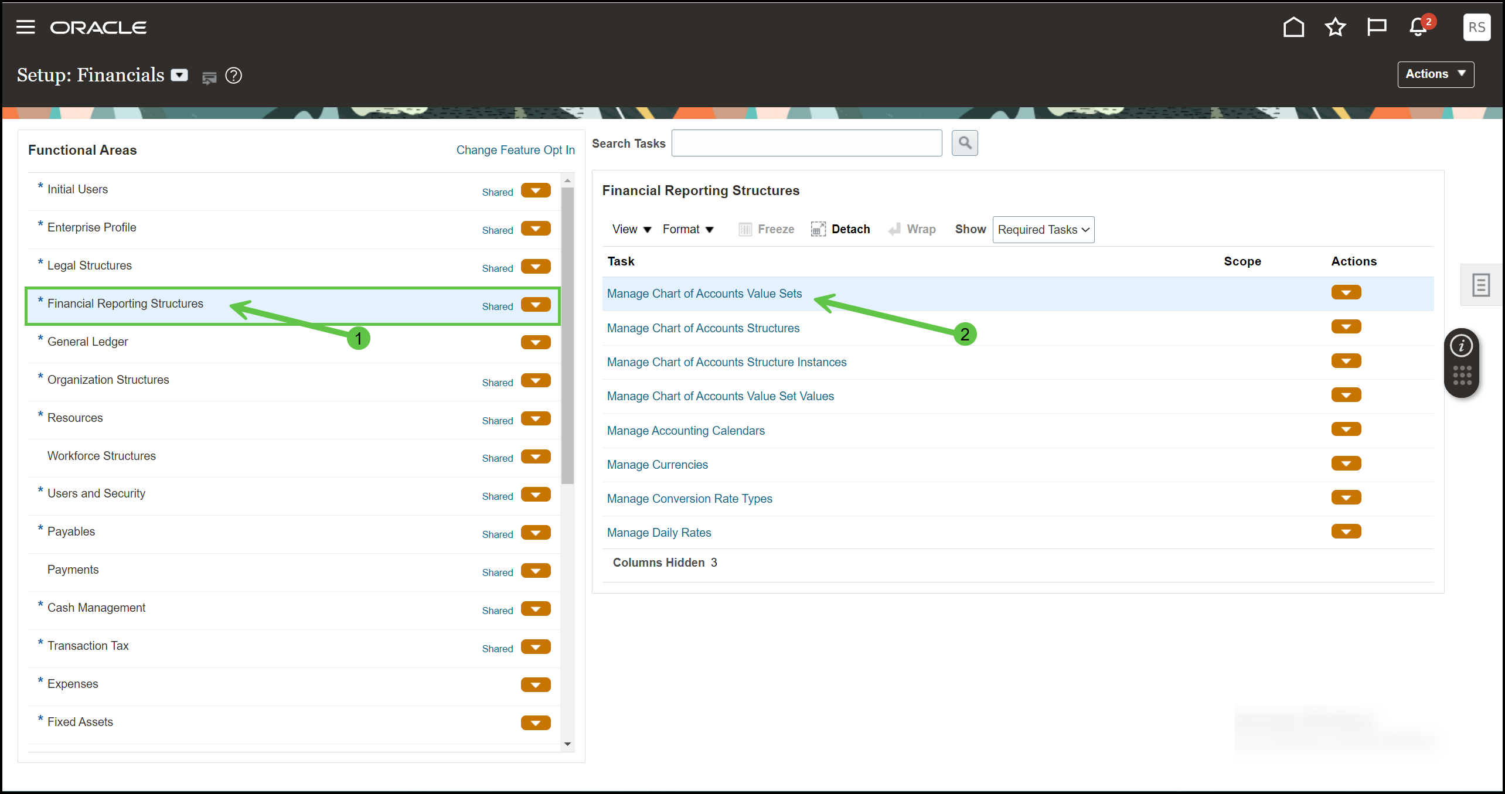
Task: Open the RS user profile avatar
Action: pyautogui.click(x=1476, y=27)
